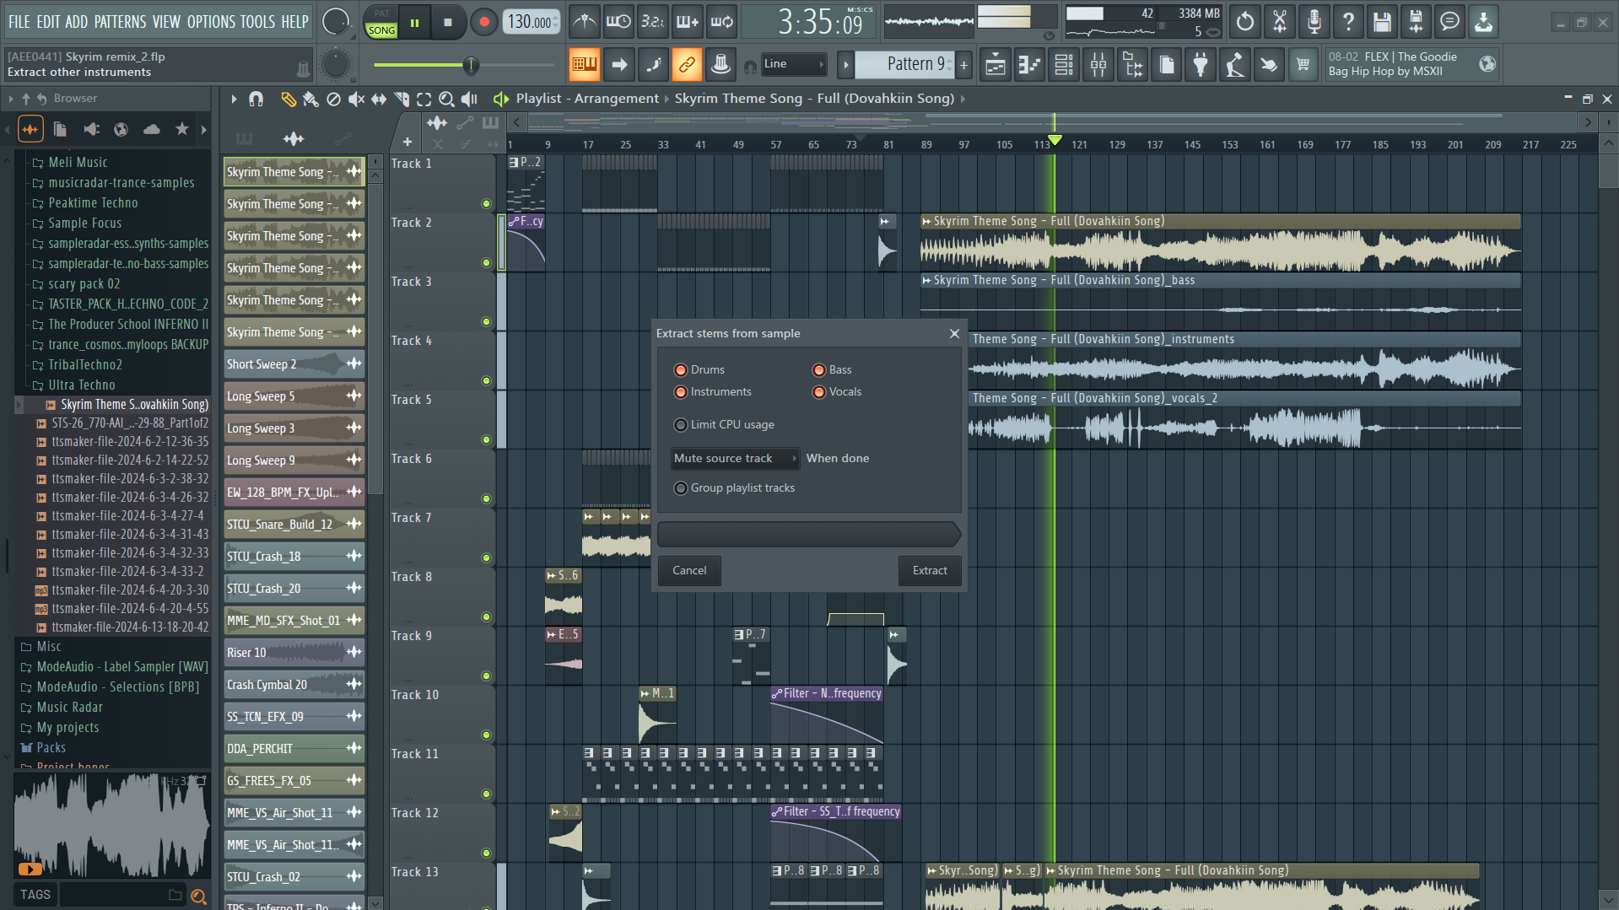This screenshot has width=1619, height=910.
Task: Open the Browser view toolbar icon
Action: pyautogui.click(x=1133, y=65)
